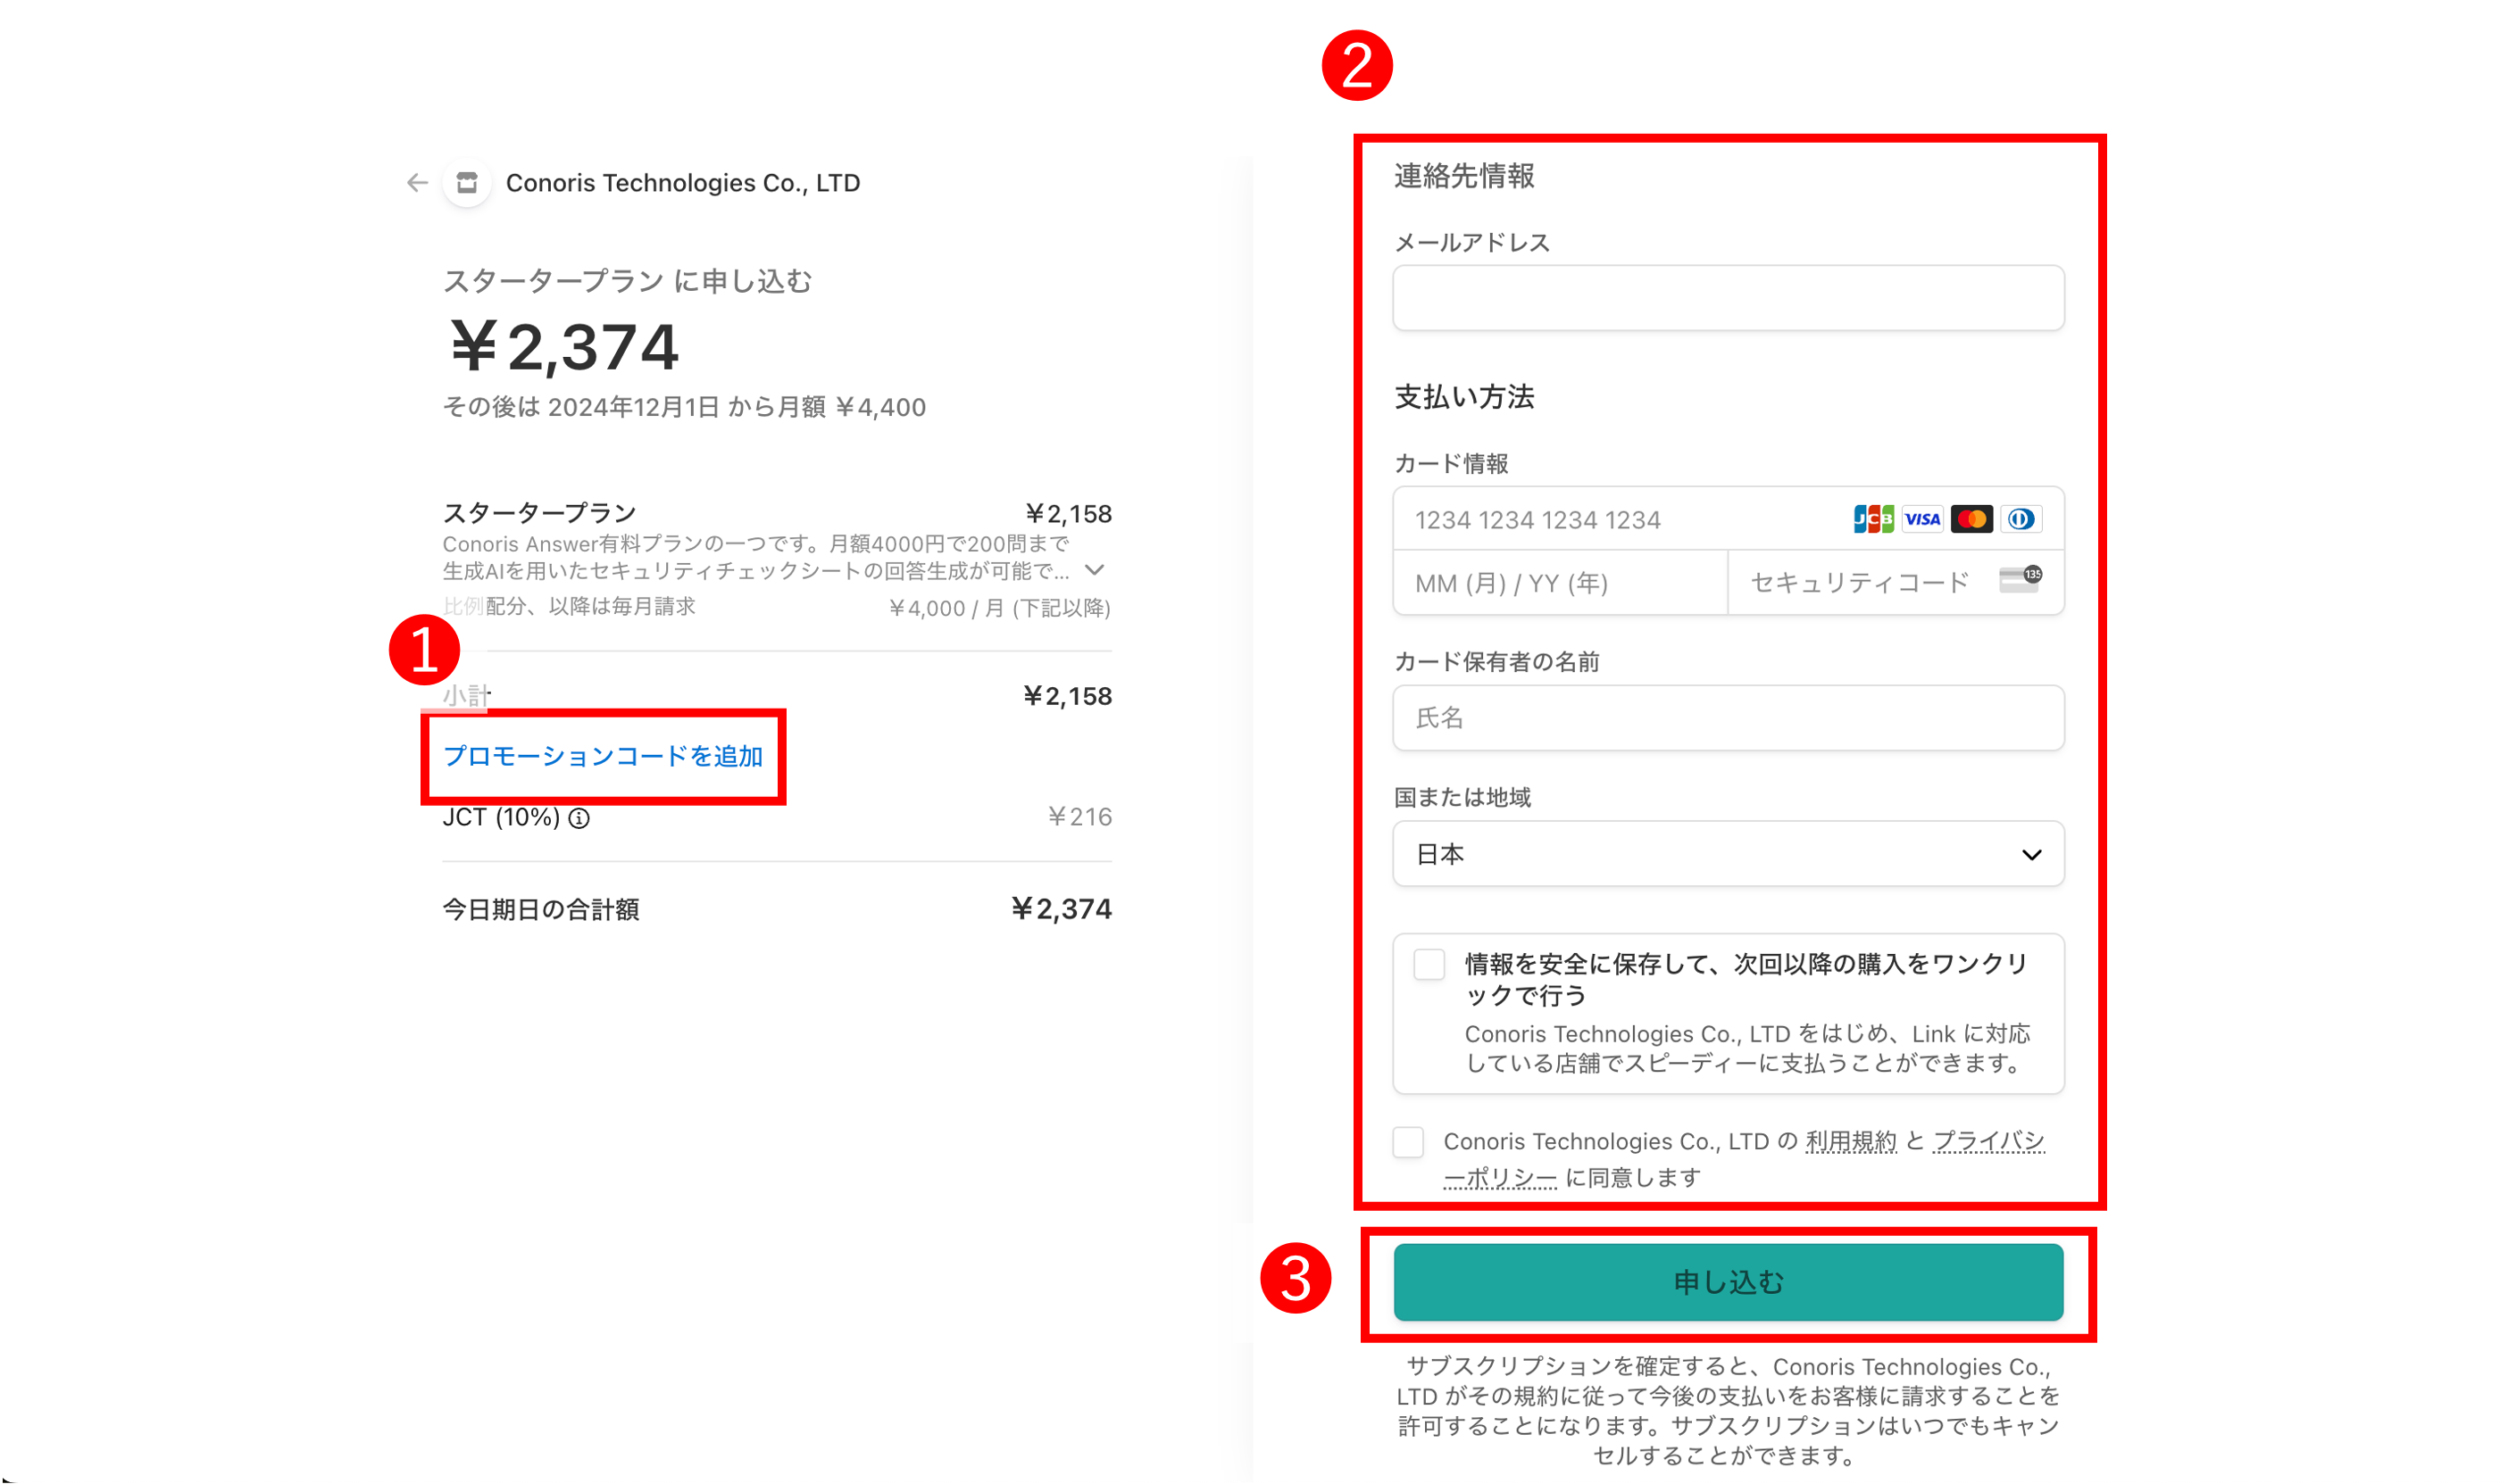2508x1484 pixels.
Task: Focus the メールアドレス email input field
Action: tap(1728, 298)
